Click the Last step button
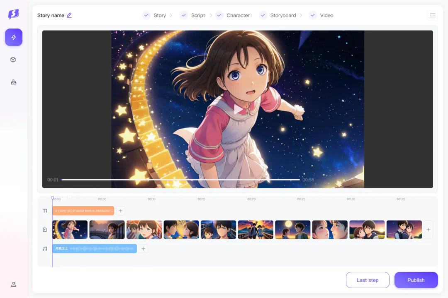The image size is (448, 298). click(x=368, y=280)
